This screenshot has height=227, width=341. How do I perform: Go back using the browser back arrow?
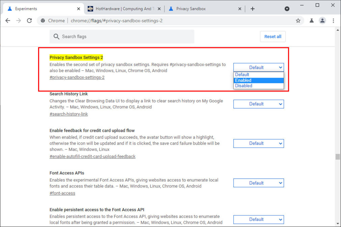8,21
